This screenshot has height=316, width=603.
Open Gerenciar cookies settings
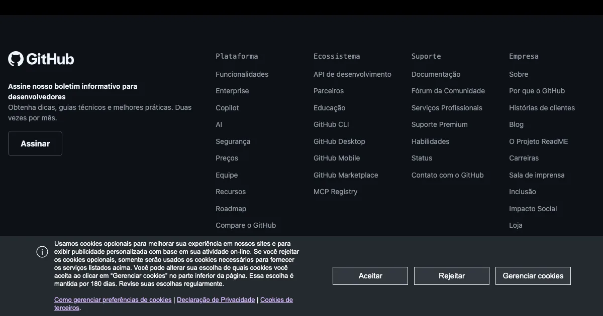click(533, 276)
